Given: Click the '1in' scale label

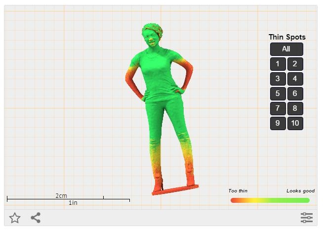Looking at the screenshot, I should tap(73, 203).
